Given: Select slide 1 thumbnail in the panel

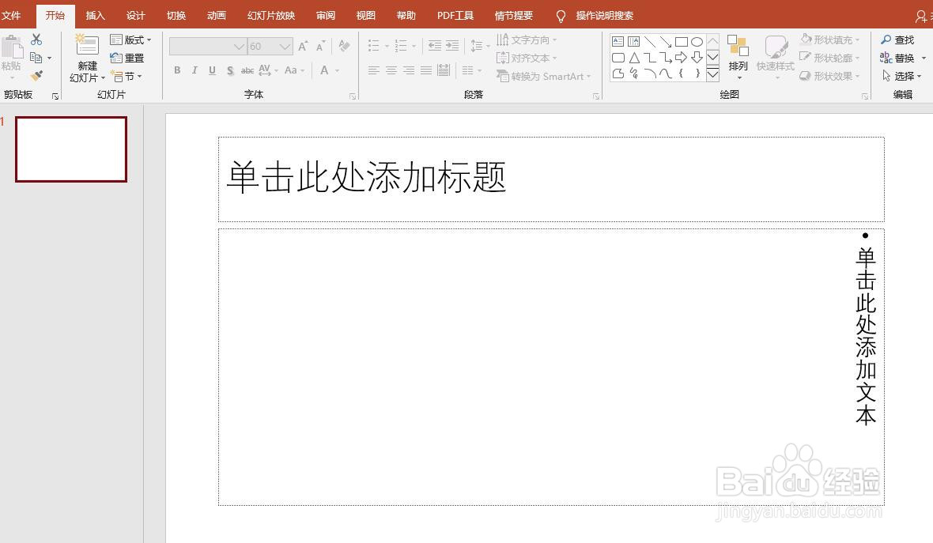Looking at the screenshot, I should pos(71,149).
